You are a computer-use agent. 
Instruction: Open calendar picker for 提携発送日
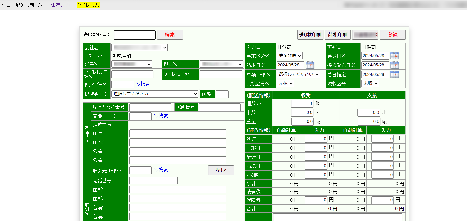pyautogui.click(x=394, y=65)
